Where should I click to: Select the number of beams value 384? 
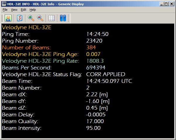(x=91, y=48)
